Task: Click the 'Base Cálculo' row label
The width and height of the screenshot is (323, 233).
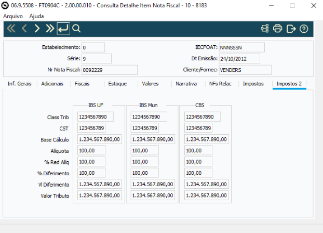Action: tap(55, 140)
